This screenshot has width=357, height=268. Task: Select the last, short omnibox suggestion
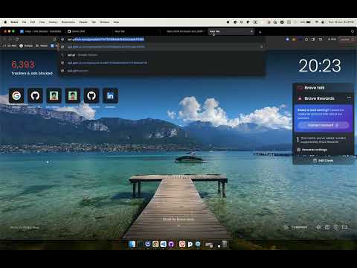[161, 71]
